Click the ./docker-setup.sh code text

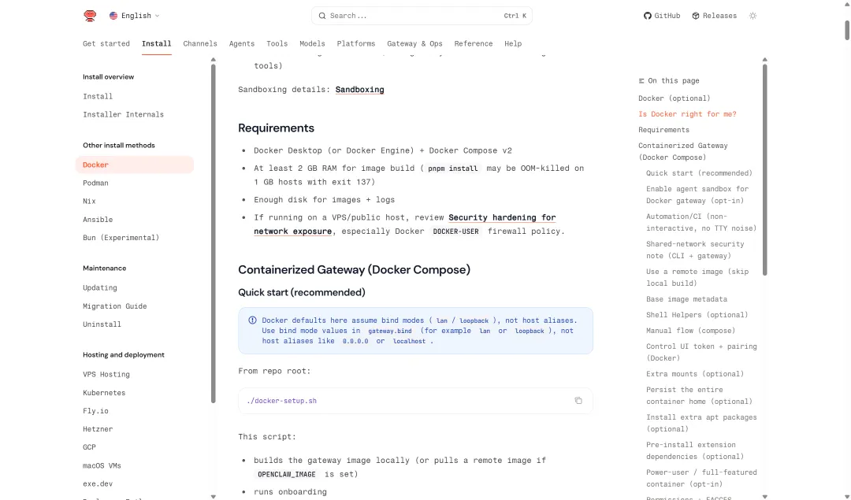pos(281,401)
